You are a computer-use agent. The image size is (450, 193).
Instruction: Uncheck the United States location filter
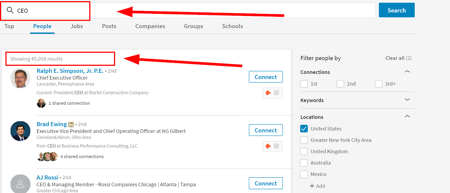[x=304, y=129]
